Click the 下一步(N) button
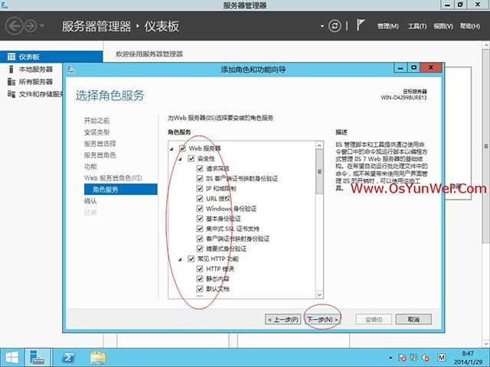Screen dimensions: 490x367 pos(322,320)
